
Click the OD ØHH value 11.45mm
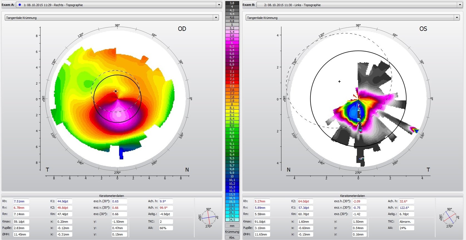(x=21, y=234)
